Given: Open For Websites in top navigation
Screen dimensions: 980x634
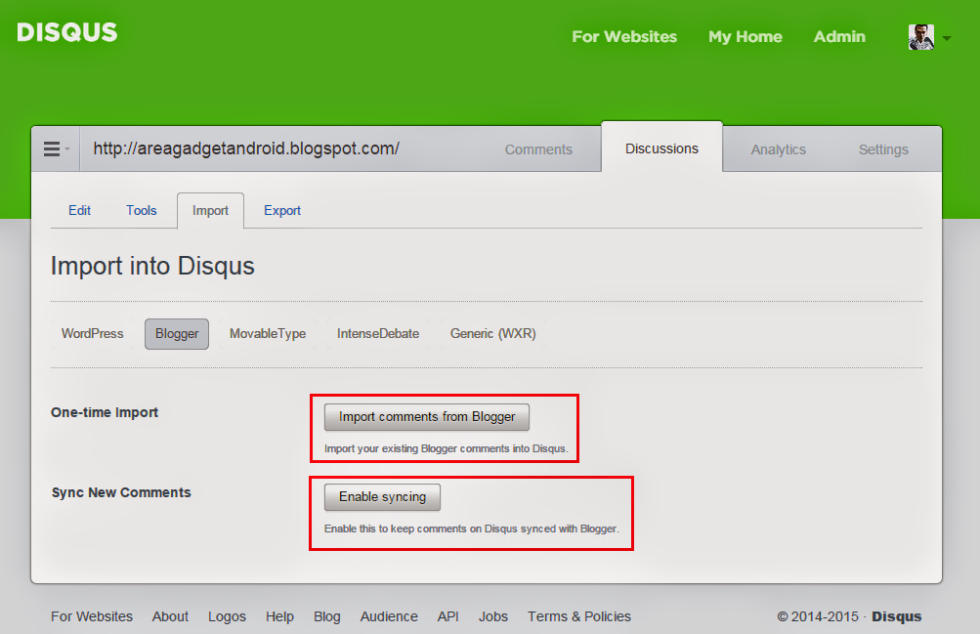Looking at the screenshot, I should (x=624, y=37).
